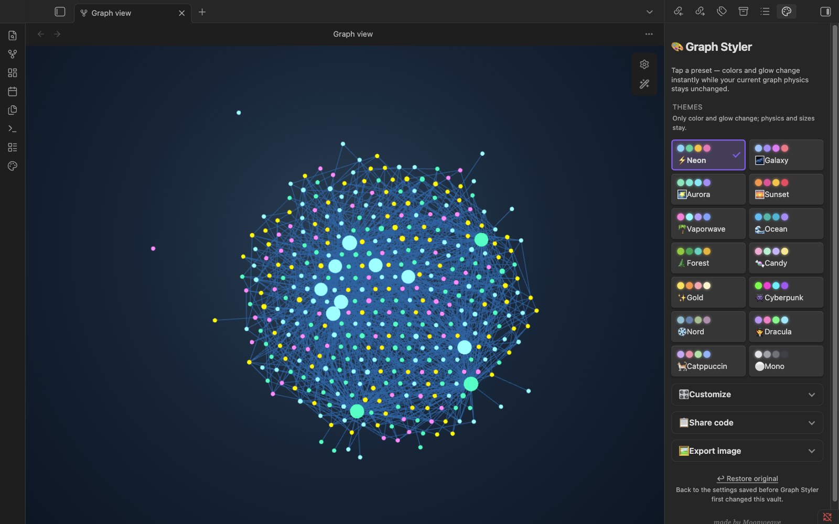
Task: Open a new tab with plus
Action: (x=202, y=12)
